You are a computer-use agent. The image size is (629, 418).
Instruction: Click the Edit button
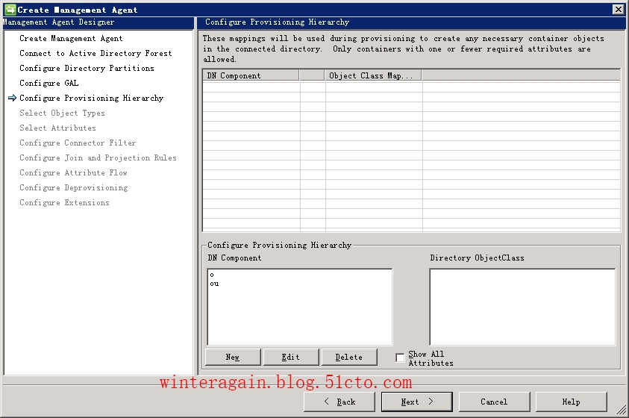click(x=291, y=357)
